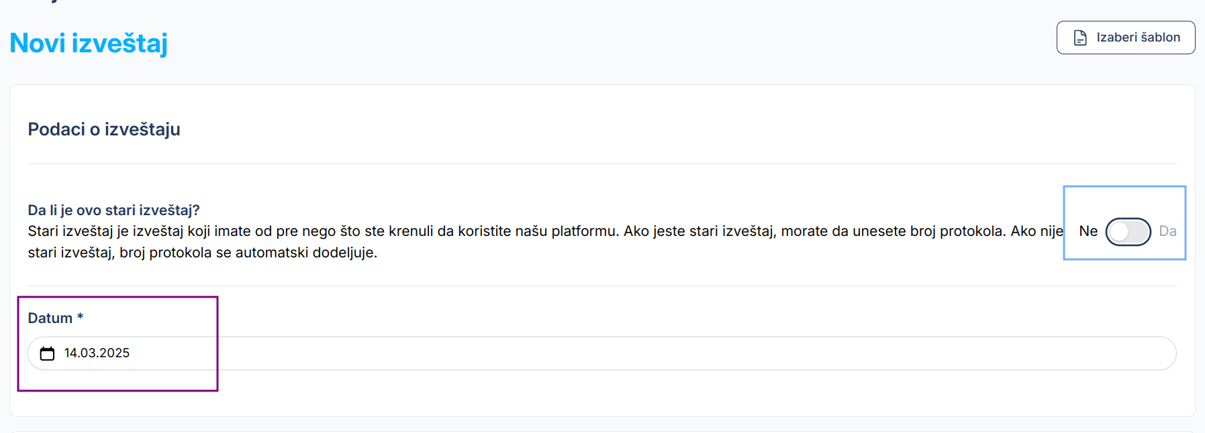Toggle the stari izveštaj switch
The image size is (1205, 433).
1128,232
